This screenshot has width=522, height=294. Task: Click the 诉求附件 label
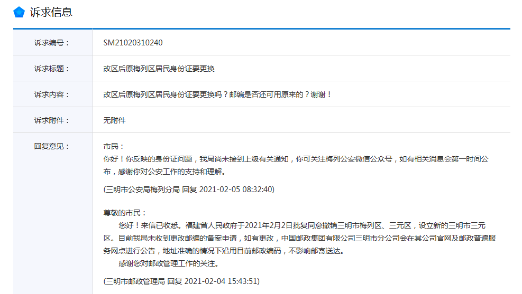click(52, 120)
